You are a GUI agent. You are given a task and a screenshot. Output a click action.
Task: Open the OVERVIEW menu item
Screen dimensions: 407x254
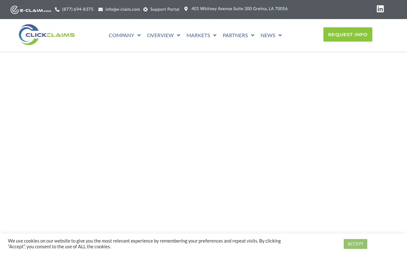160,35
